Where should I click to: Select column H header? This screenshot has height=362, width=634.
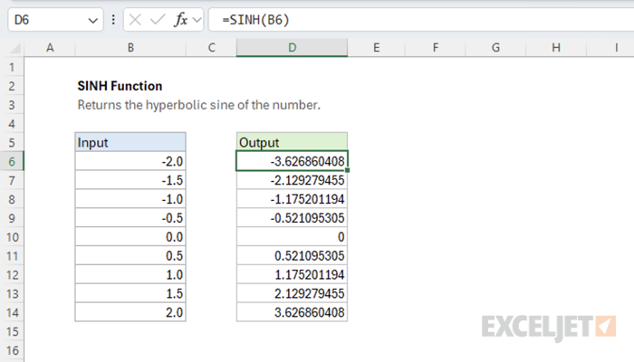point(556,48)
